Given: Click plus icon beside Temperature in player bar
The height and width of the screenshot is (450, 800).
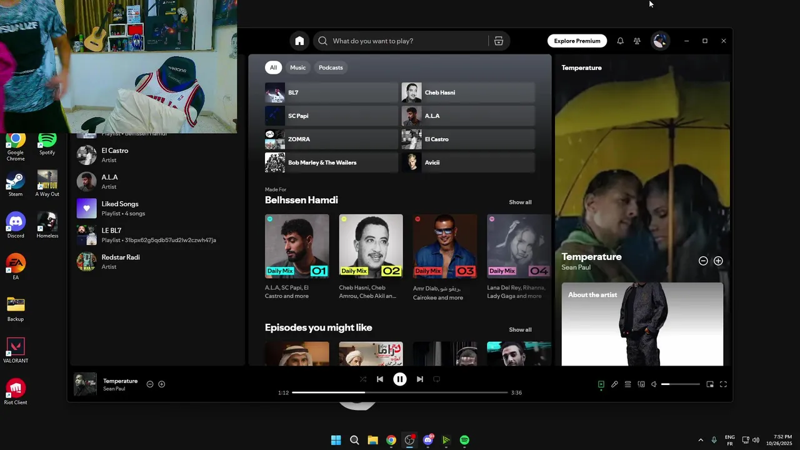Looking at the screenshot, I should 162,384.
